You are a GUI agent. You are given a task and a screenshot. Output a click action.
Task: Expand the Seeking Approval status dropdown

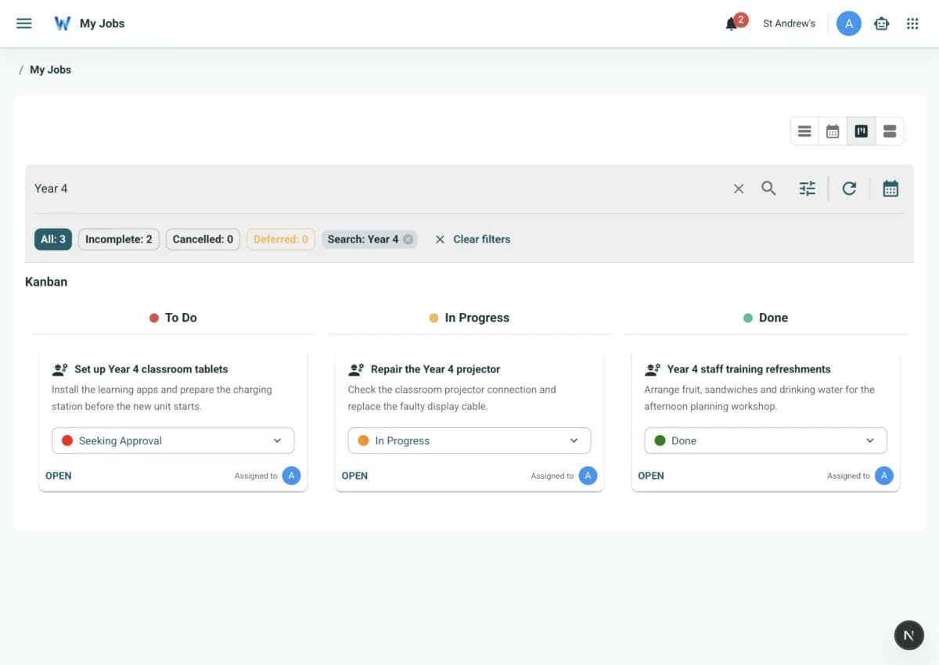pos(173,440)
